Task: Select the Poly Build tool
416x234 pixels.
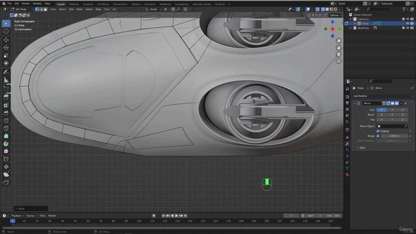Action: [x=6, y=136]
